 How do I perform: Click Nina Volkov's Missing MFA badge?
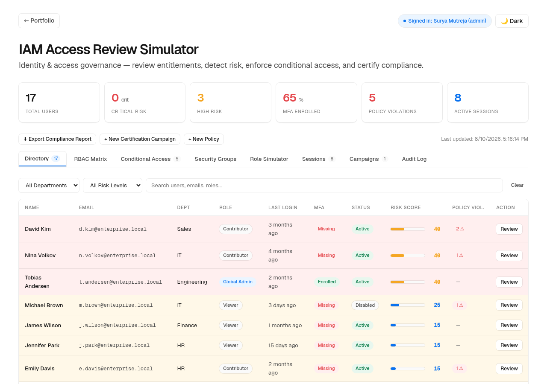326,255
